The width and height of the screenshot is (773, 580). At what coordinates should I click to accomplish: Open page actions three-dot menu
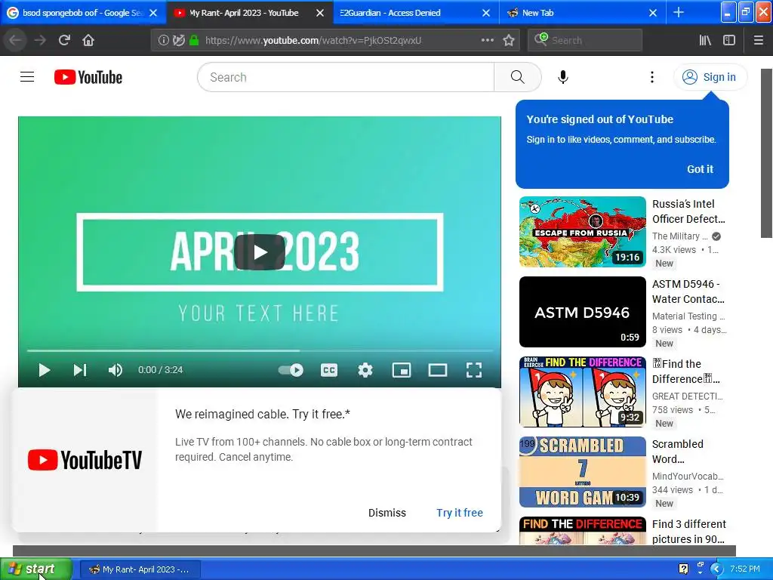coord(487,40)
